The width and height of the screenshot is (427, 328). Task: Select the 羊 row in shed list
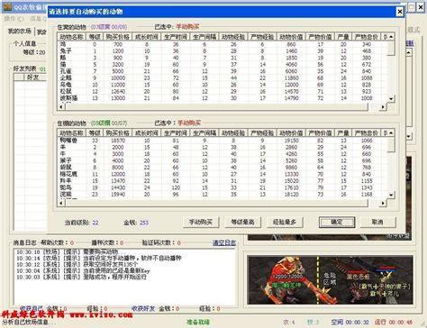(x=222, y=147)
